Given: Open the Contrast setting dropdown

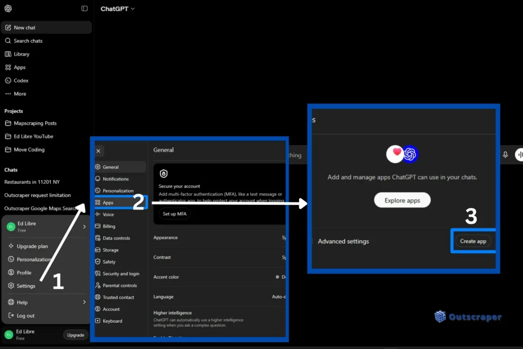Looking at the screenshot, I should [283, 257].
